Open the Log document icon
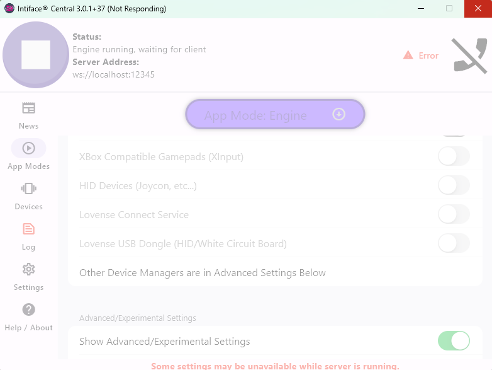 pyautogui.click(x=28, y=229)
